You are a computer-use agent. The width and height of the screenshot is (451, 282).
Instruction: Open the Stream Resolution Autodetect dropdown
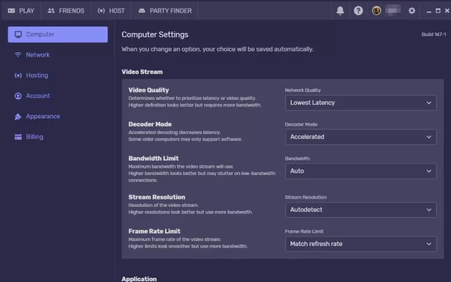(360, 210)
